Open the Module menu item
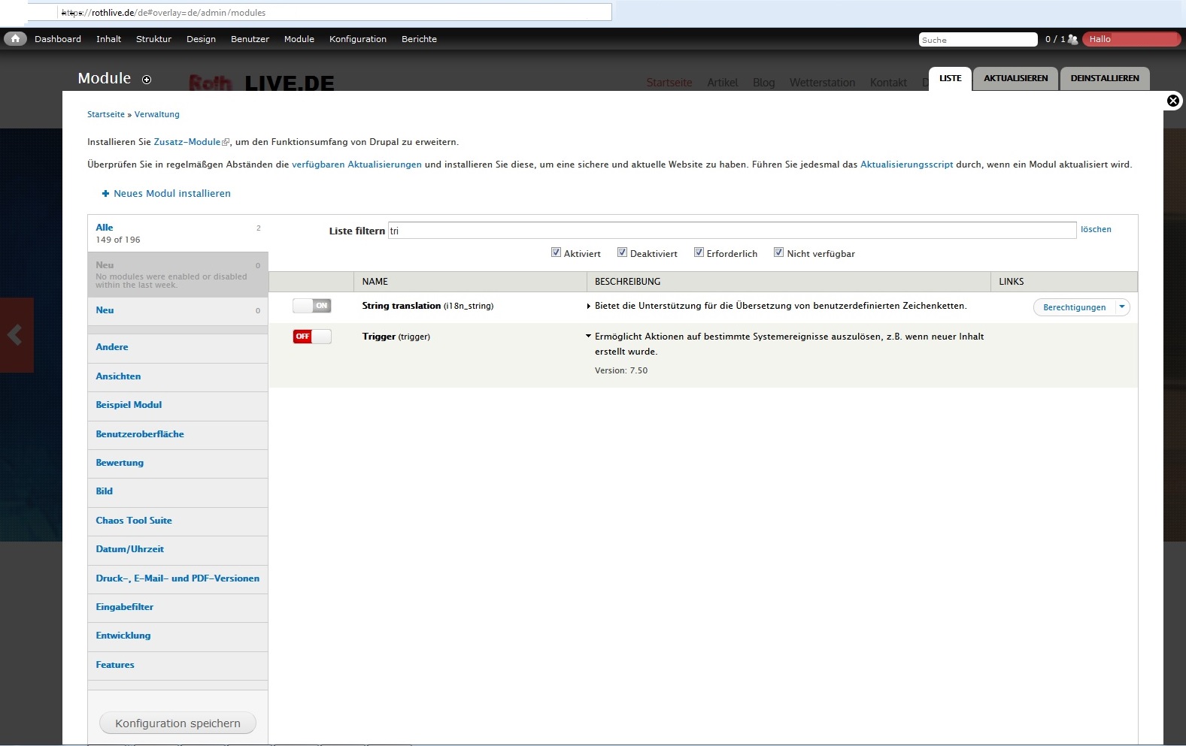The image size is (1186, 746). point(299,39)
